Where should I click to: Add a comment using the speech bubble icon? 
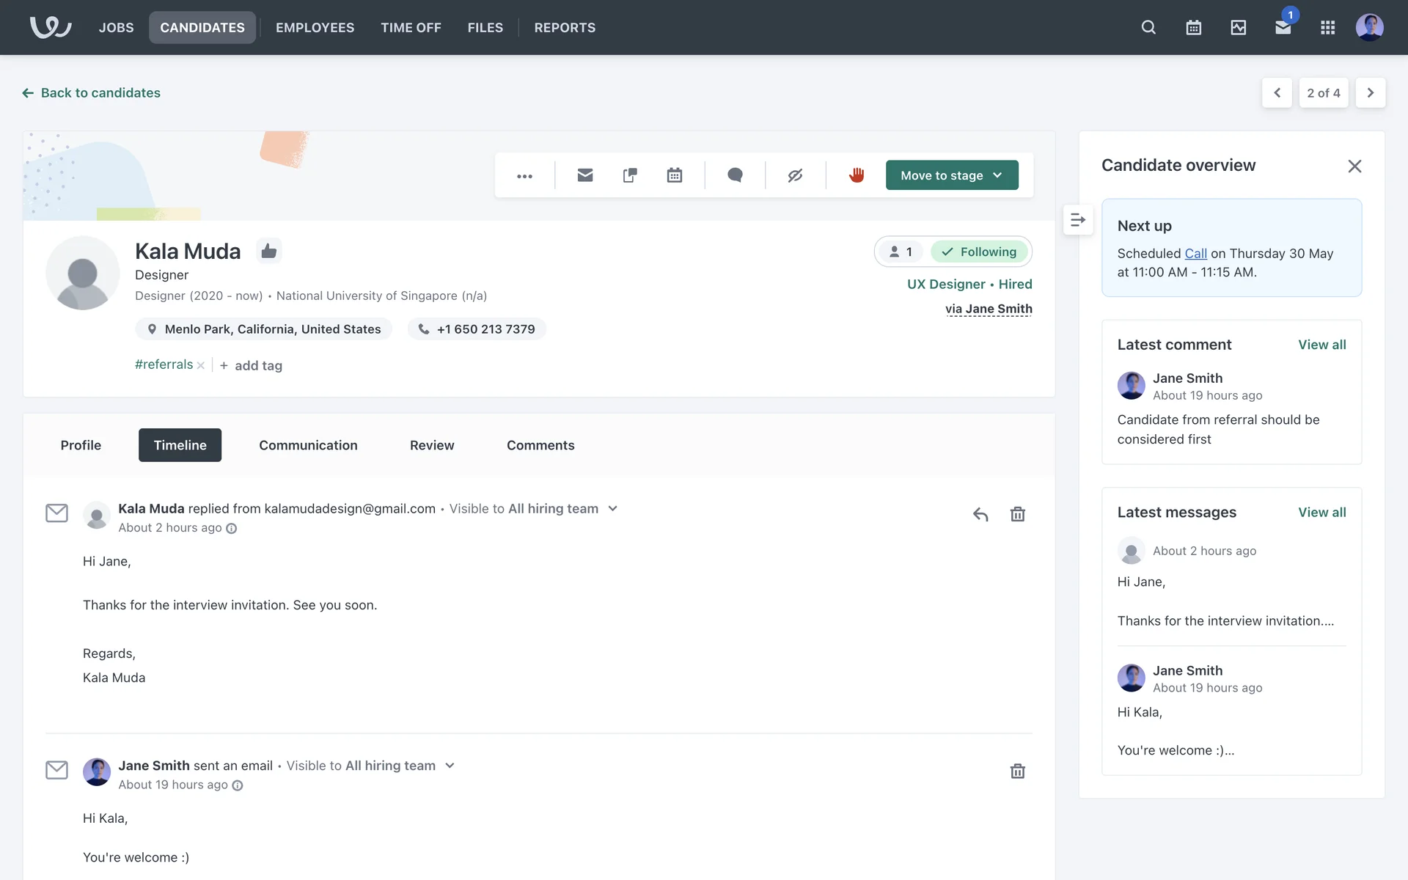(x=735, y=175)
